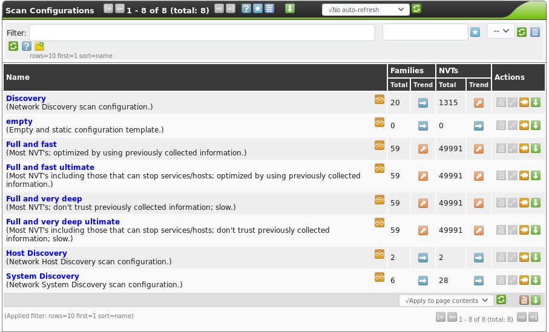This screenshot has height=332, width=549.
Task: Import scan config using green header arrow
Action: tap(290, 8)
